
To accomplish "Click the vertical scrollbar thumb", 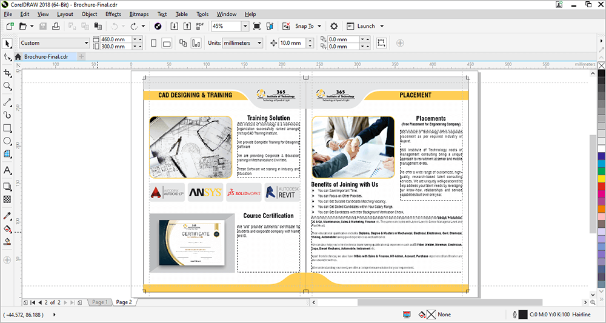I will (593, 184).
